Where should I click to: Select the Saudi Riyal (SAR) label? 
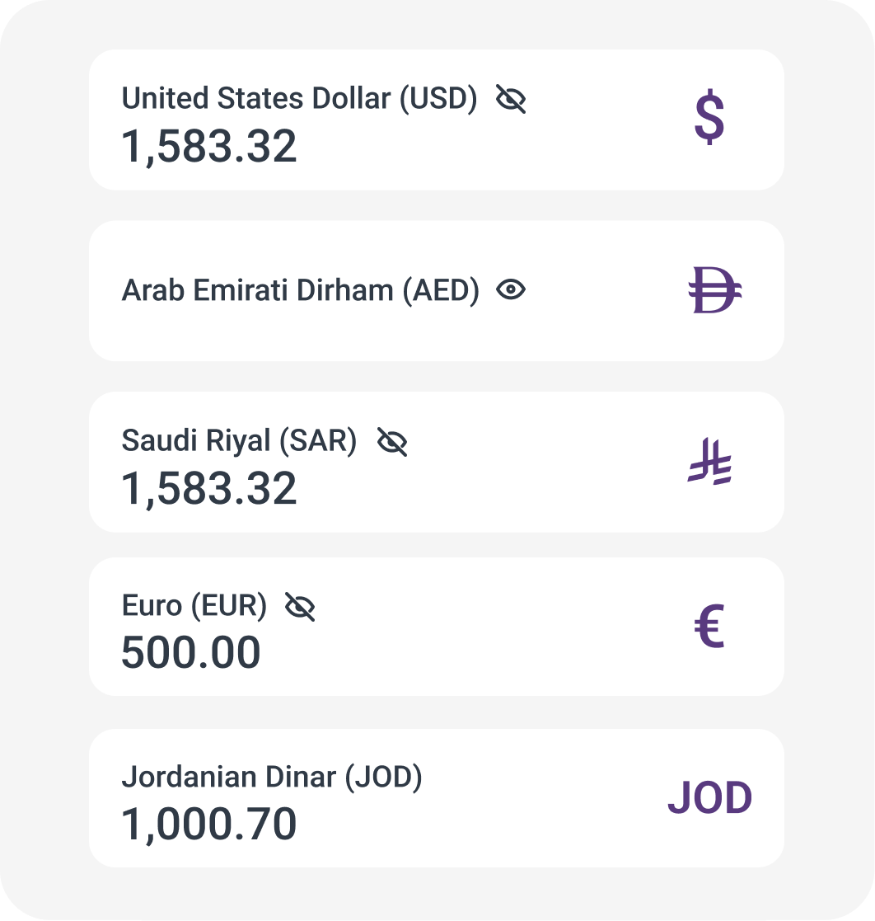[239, 441]
